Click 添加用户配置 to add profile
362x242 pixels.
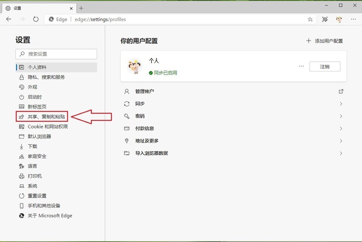tap(325, 41)
